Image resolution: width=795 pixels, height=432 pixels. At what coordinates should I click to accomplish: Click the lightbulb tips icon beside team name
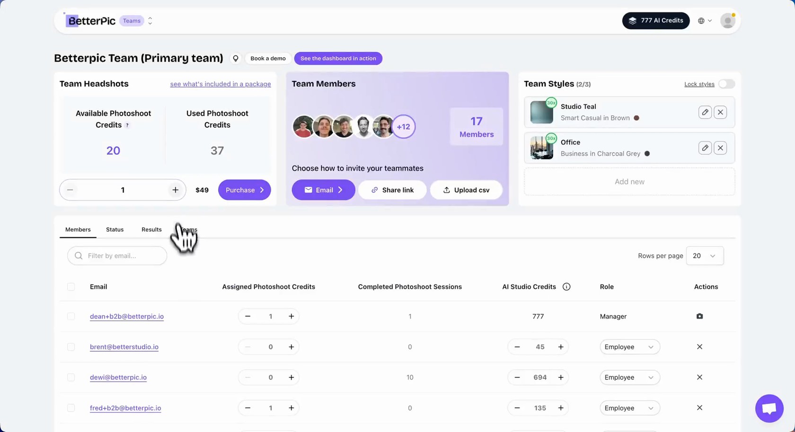(235, 59)
